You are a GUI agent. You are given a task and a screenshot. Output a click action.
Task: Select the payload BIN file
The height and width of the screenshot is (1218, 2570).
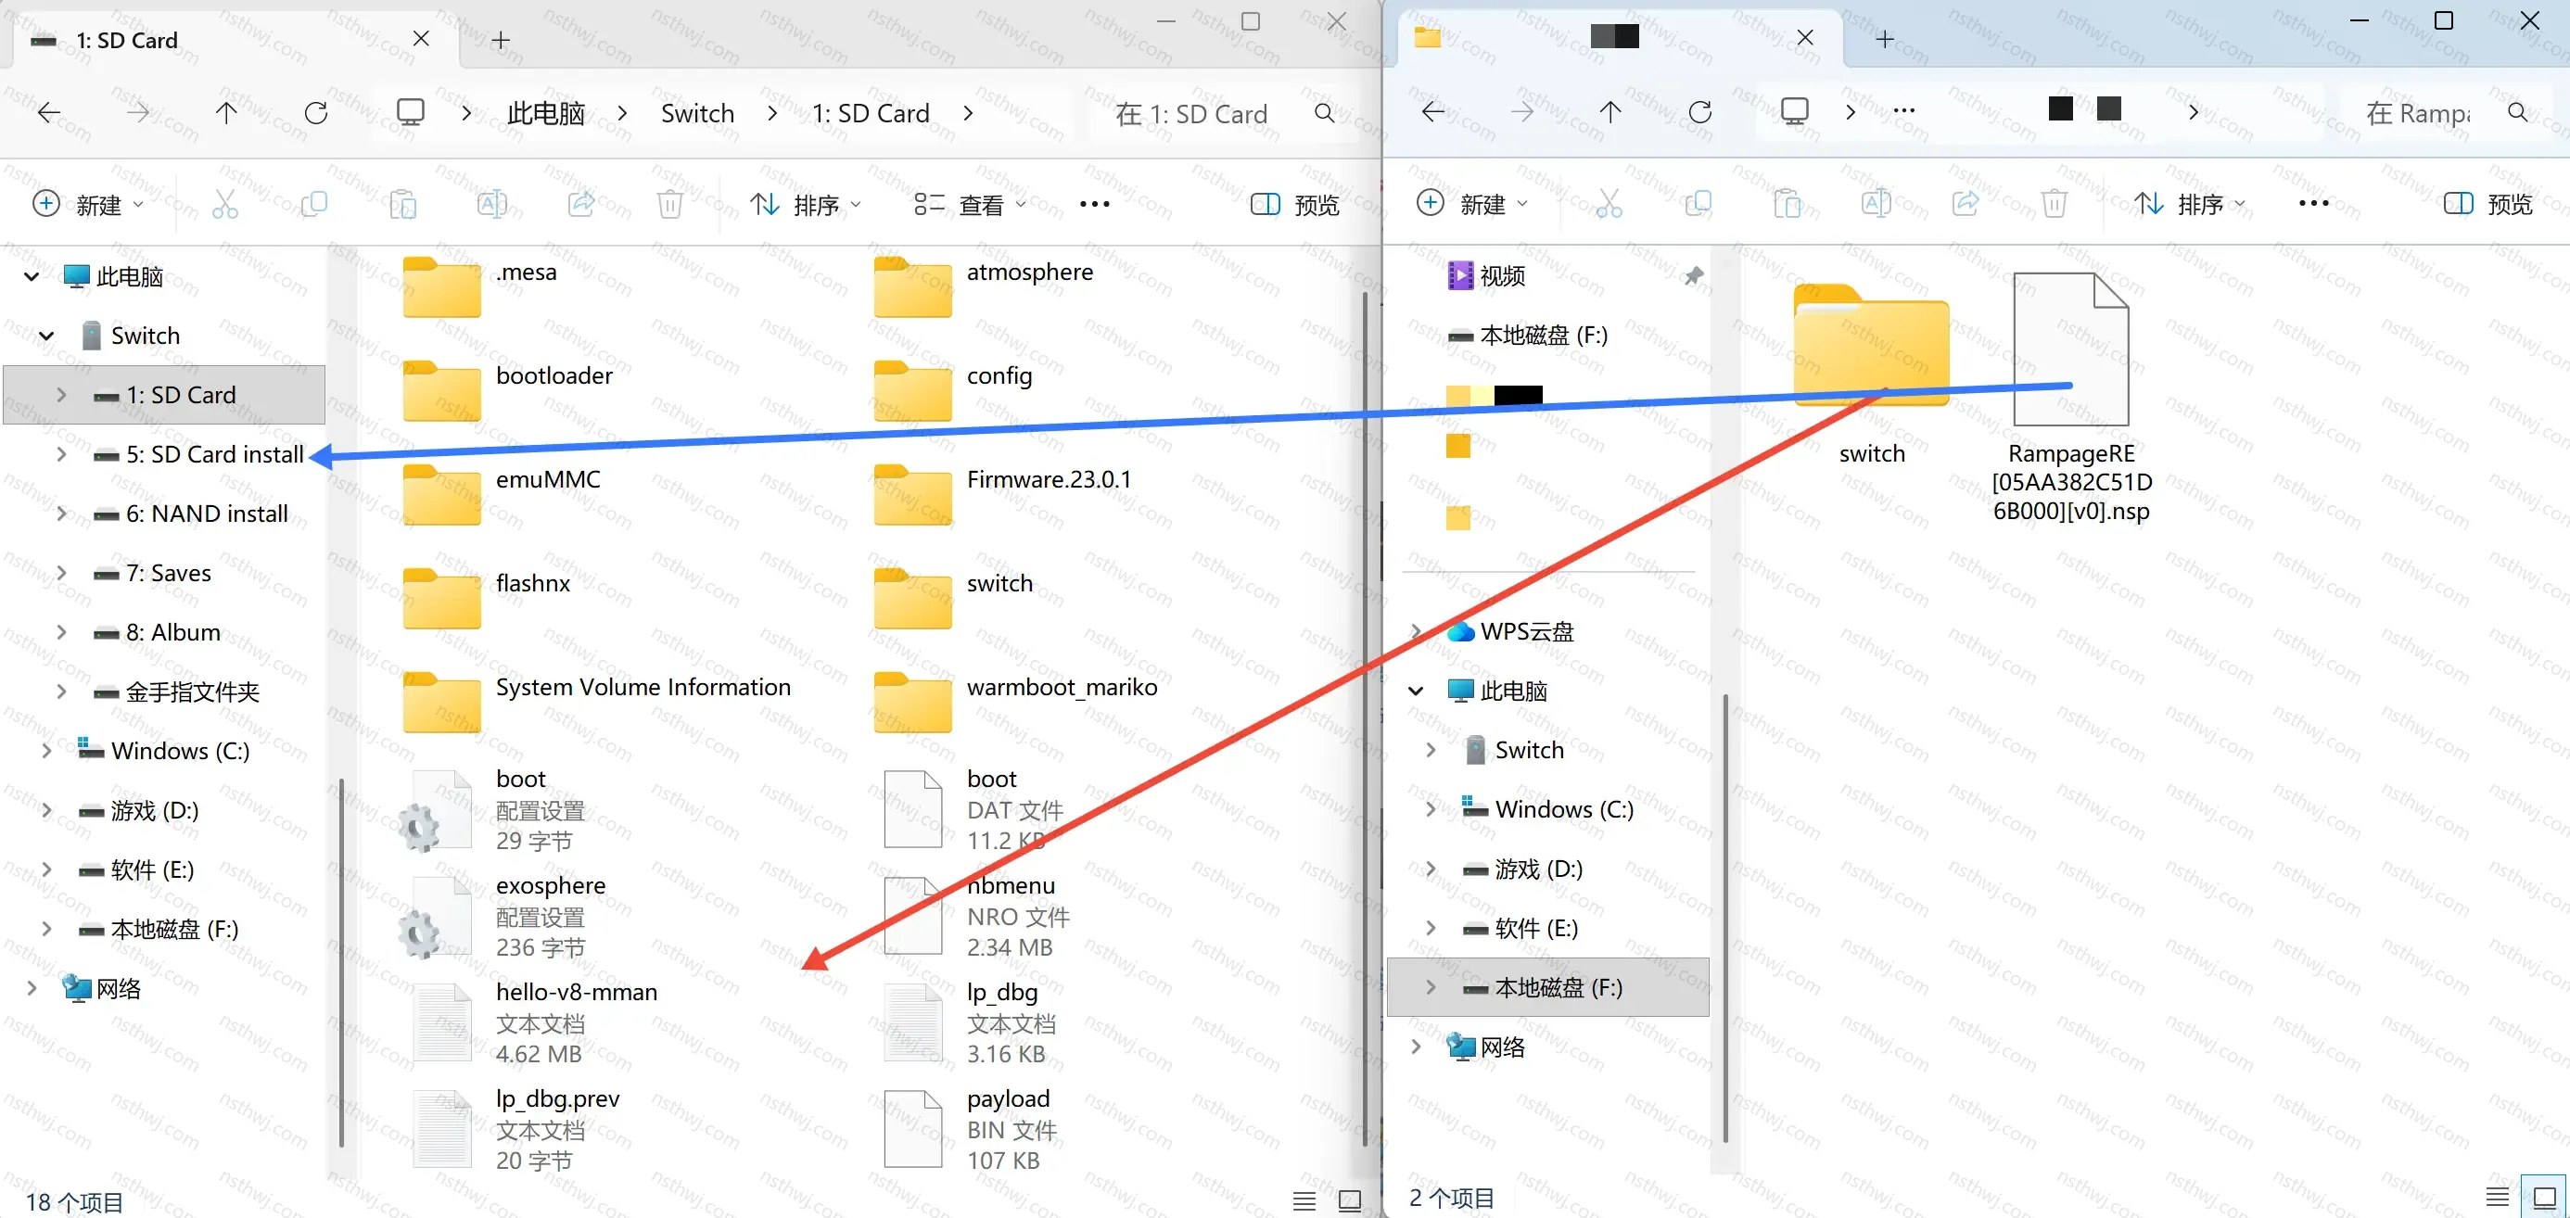[x=969, y=1128]
